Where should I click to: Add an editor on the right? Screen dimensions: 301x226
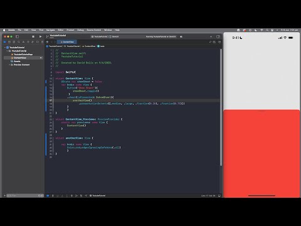pyautogui.click(x=219, y=42)
